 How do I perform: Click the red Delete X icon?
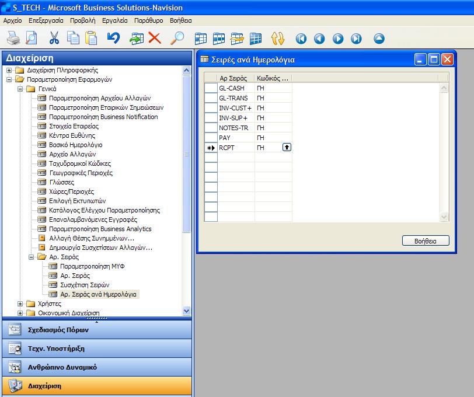pyautogui.click(x=155, y=39)
